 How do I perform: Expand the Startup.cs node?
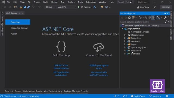[x=125, y=54]
